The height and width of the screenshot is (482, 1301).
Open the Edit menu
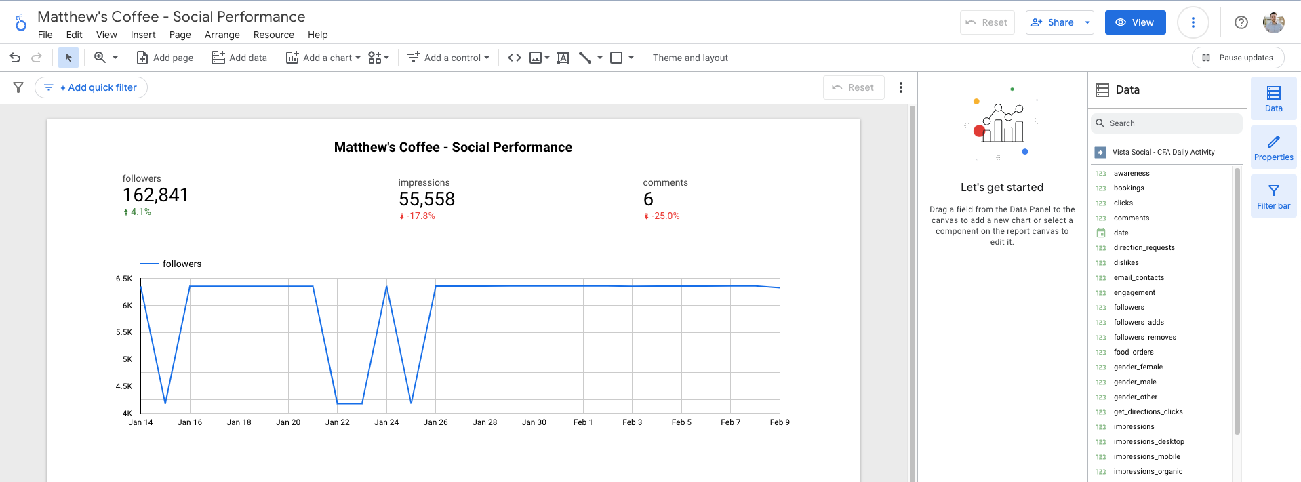point(74,35)
